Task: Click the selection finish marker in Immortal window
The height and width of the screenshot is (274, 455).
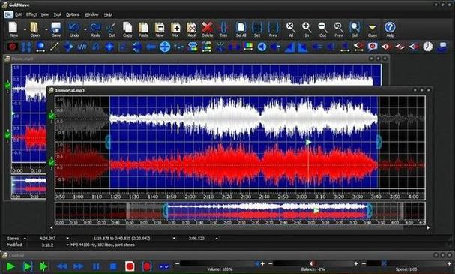Action: point(379,142)
